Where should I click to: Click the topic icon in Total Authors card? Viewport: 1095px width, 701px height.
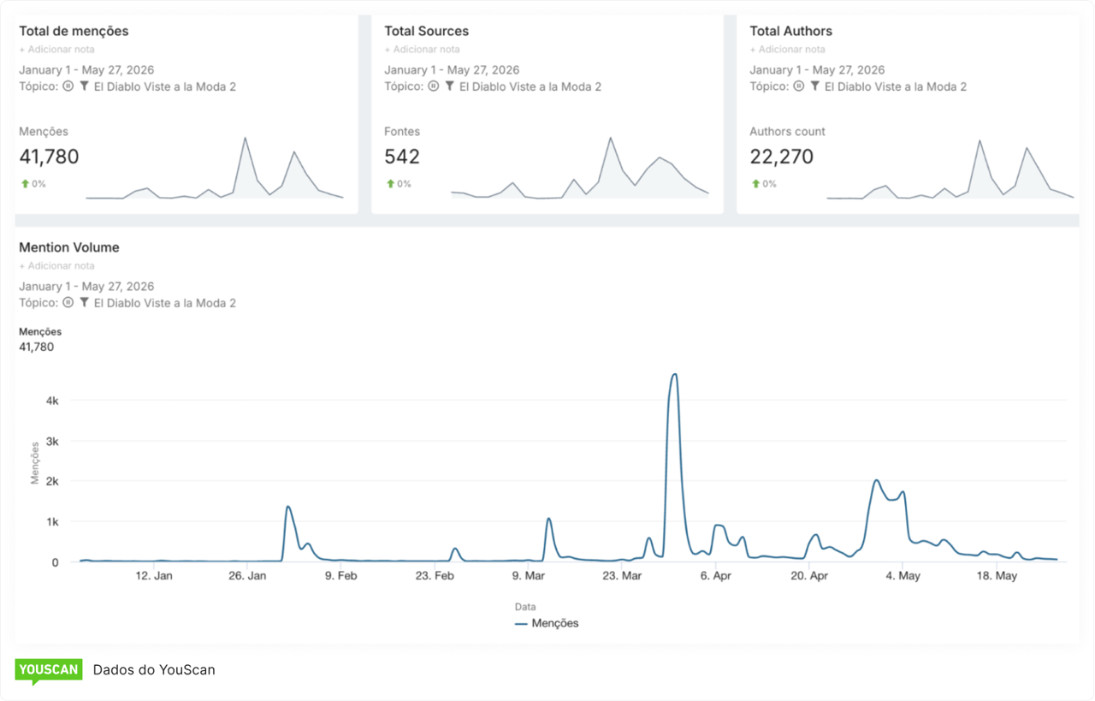[799, 86]
